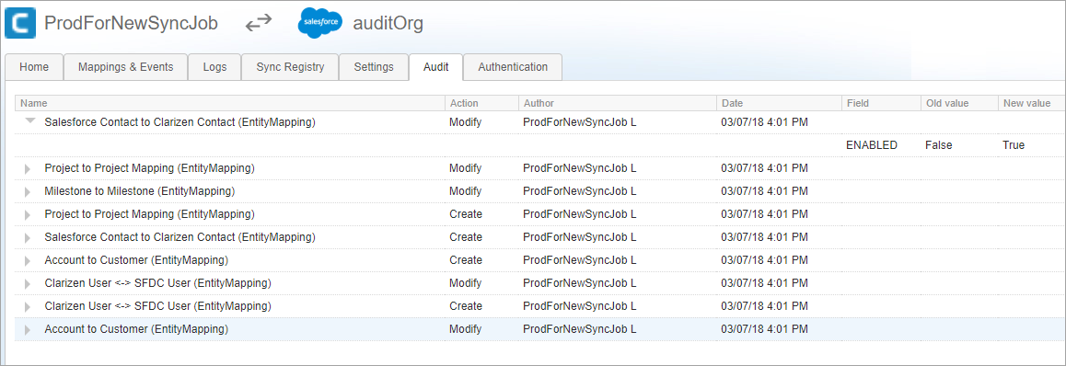Open the Settings tab
The image size is (1066, 366).
point(374,67)
